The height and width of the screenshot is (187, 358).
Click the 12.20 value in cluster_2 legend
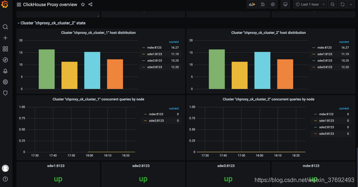(x=345, y=67)
